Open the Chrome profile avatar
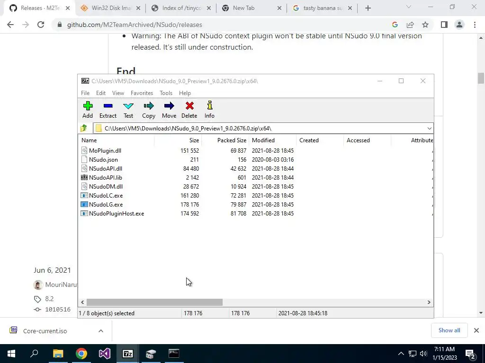The image size is (485, 363). point(459,25)
